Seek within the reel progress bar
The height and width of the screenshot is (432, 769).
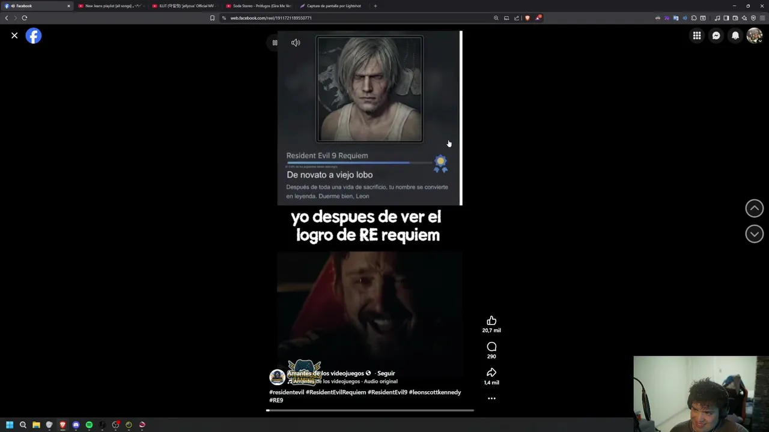coord(370,410)
